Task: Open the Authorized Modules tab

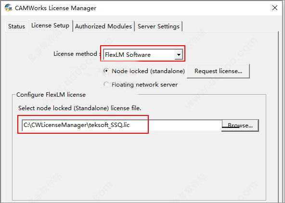Action: (104, 26)
